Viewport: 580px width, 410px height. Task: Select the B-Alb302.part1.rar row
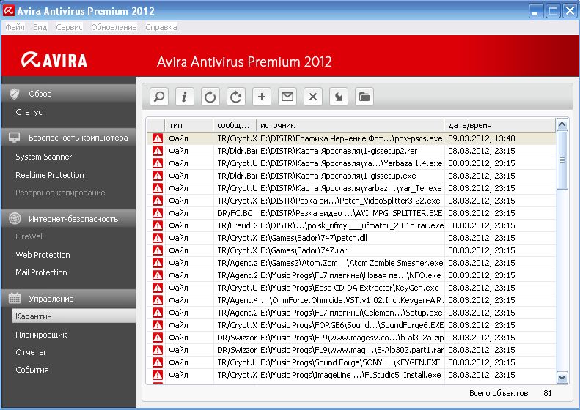coord(351,350)
